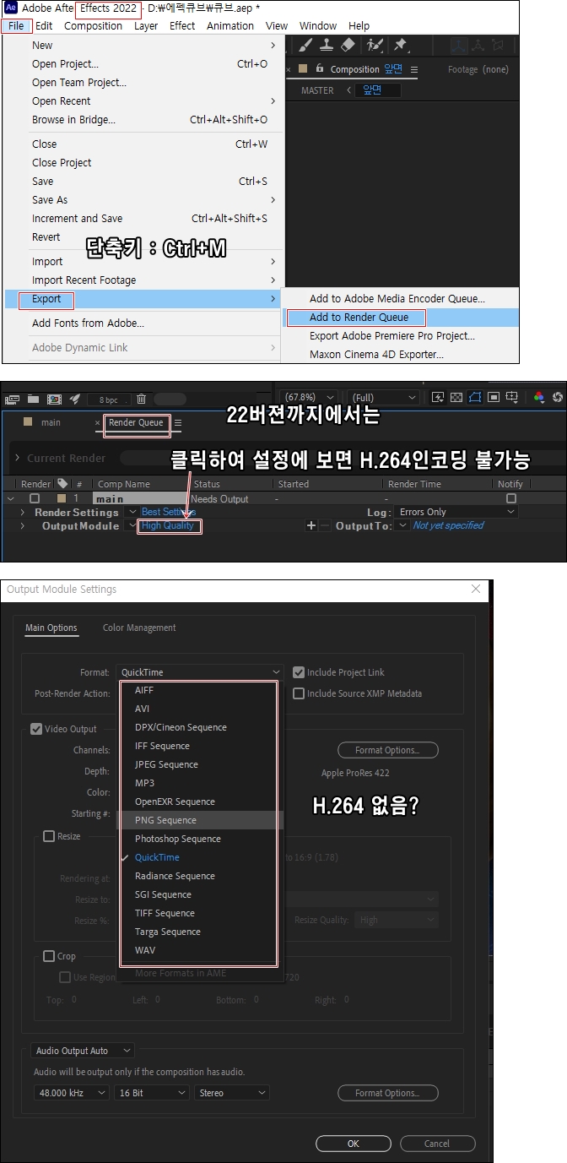Open viewer magnification dropdown (67.8%)

click(x=309, y=397)
